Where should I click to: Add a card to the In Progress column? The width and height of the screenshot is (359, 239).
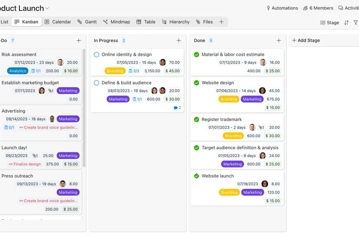point(179,40)
